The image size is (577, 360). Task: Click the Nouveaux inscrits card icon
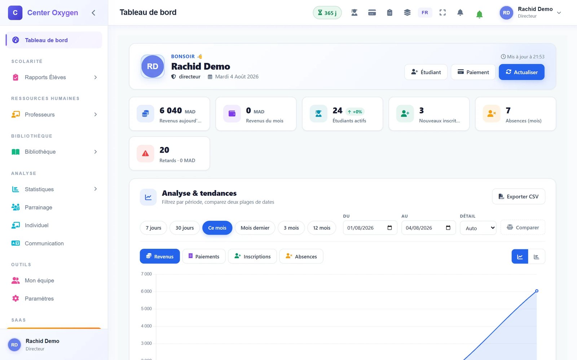[x=405, y=114]
